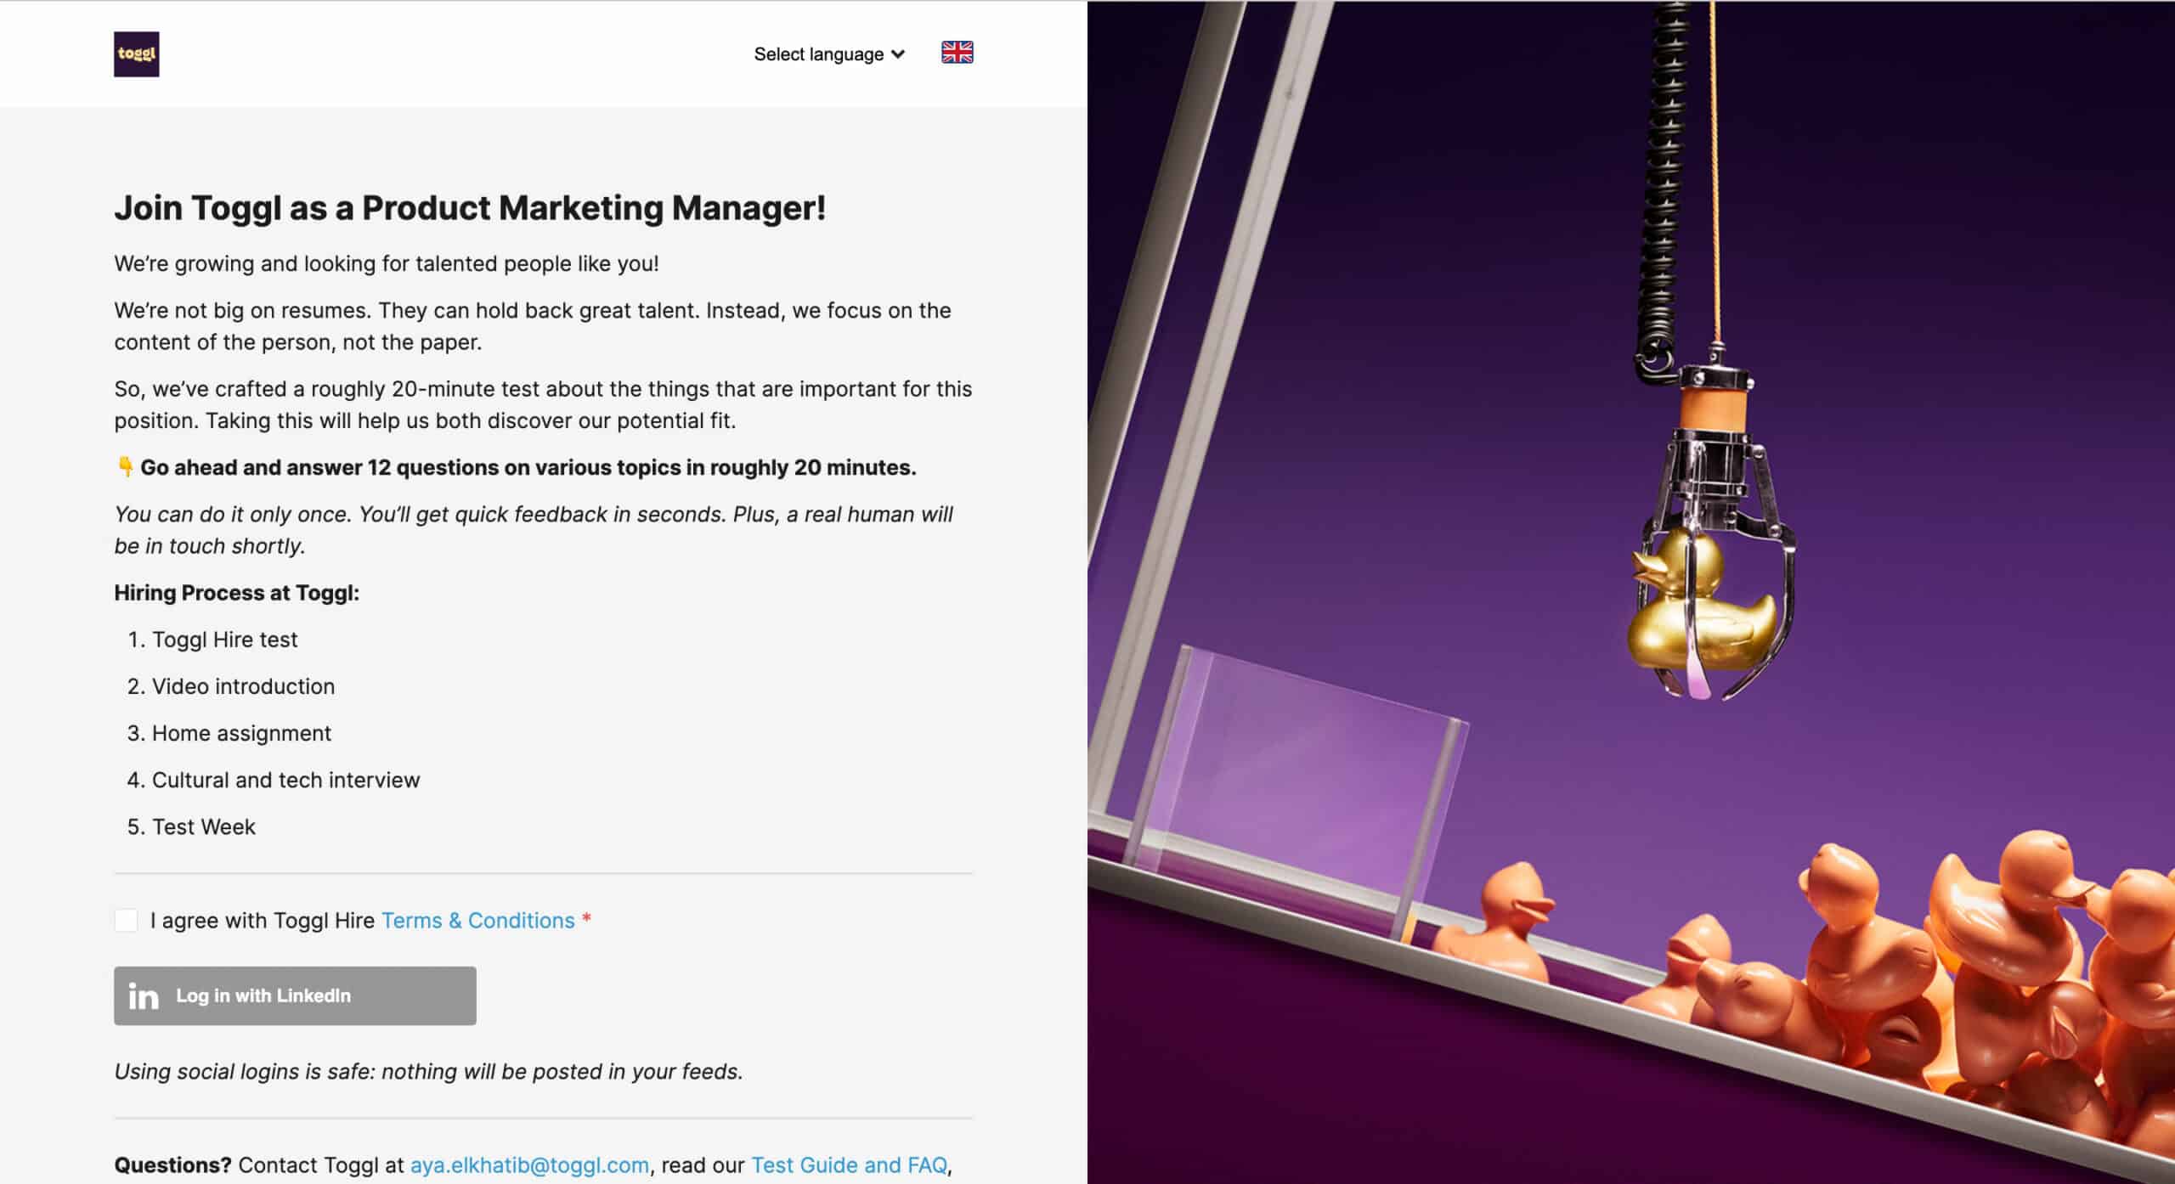Open the Terms & Conditions link
Image resolution: width=2175 pixels, height=1184 pixels.
[x=477, y=921]
